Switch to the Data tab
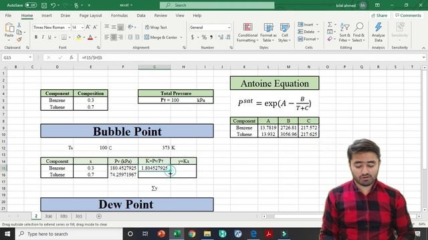This screenshot has width=428, height=240. pyautogui.click(x=141, y=15)
